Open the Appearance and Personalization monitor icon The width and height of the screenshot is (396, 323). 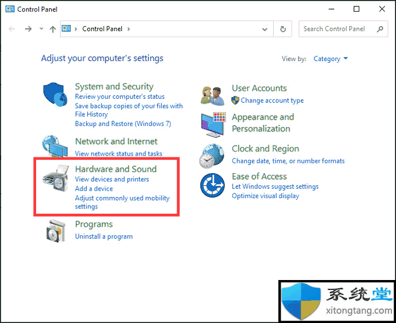[x=213, y=125]
